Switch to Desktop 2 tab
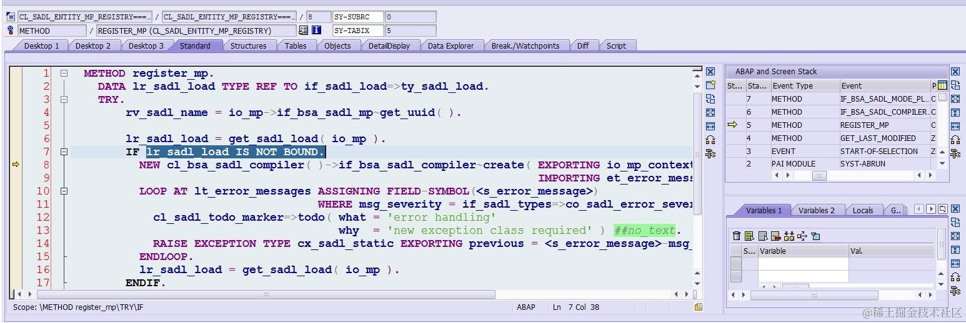 [x=93, y=46]
